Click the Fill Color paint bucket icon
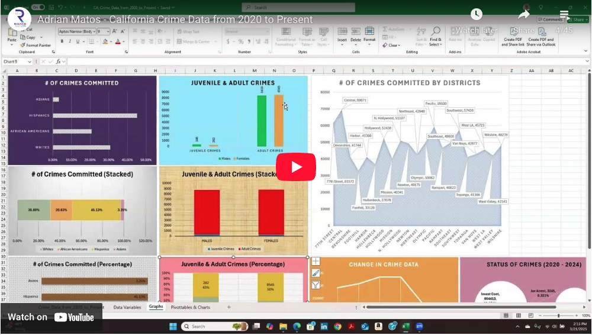The height and width of the screenshot is (335, 592). pyautogui.click(x=105, y=41)
